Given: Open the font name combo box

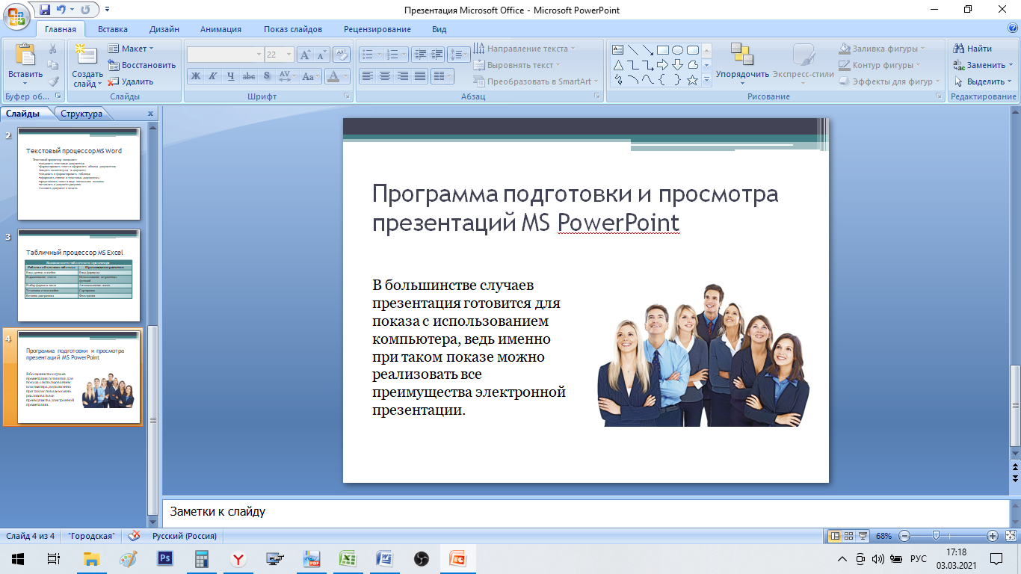Looking at the screenshot, I should click(x=225, y=55).
